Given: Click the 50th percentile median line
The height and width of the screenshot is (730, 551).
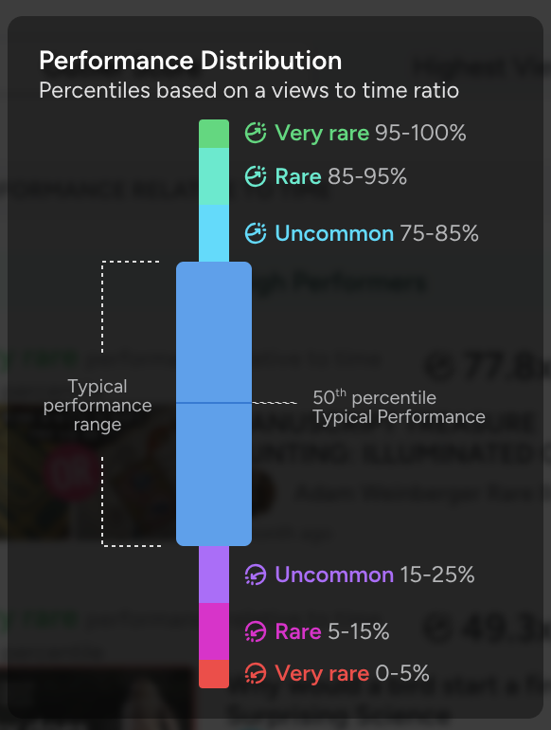Looking at the screenshot, I should coord(214,403).
